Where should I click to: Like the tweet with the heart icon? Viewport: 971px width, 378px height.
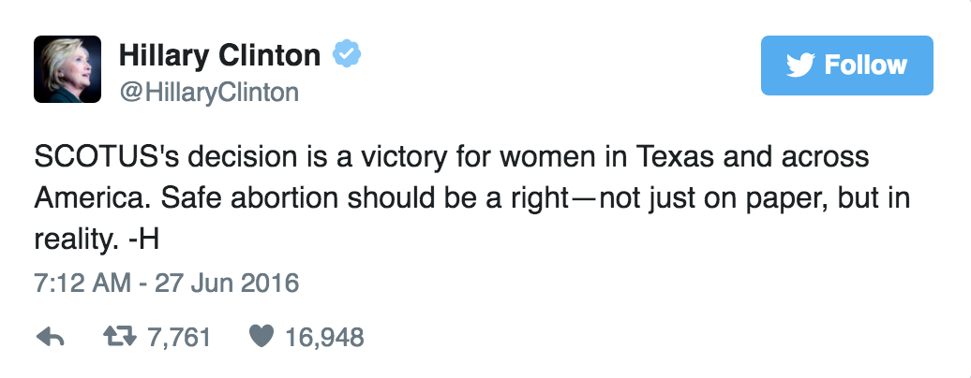(x=262, y=337)
